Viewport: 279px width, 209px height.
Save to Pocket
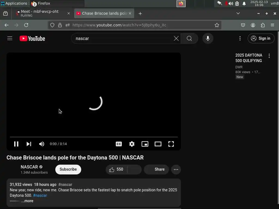point(243,25)
